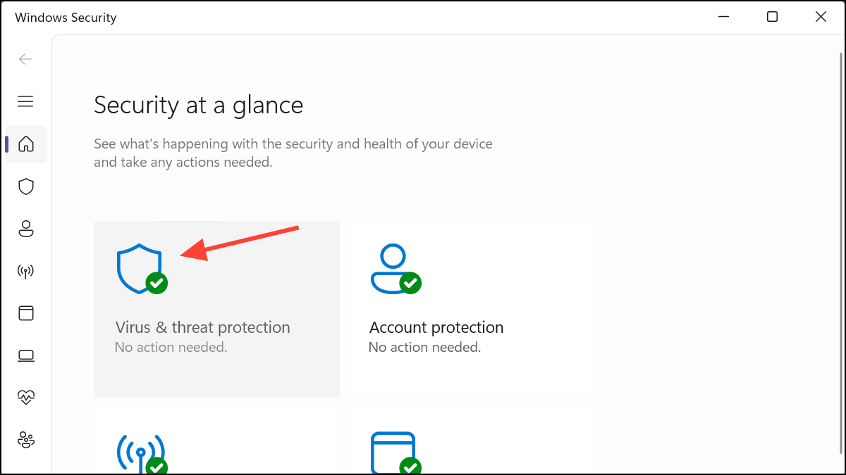This screenshot has width=846, height=475.
Task: Click the Security at a glance heading
Action: pyautogui.click(x=199, y=106)
